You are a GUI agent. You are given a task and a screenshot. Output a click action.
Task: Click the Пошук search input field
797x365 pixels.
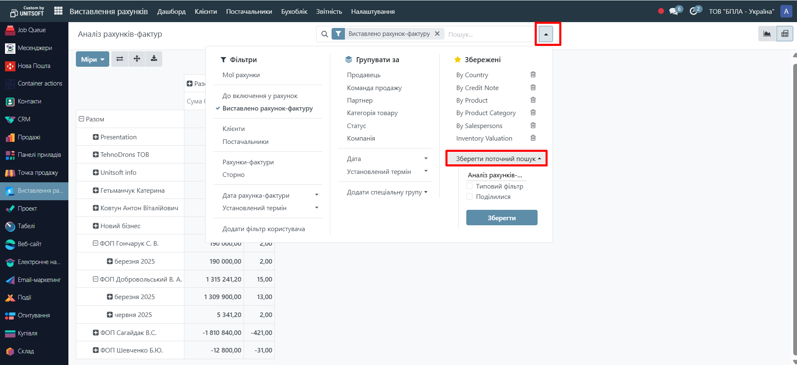(488, 34)
